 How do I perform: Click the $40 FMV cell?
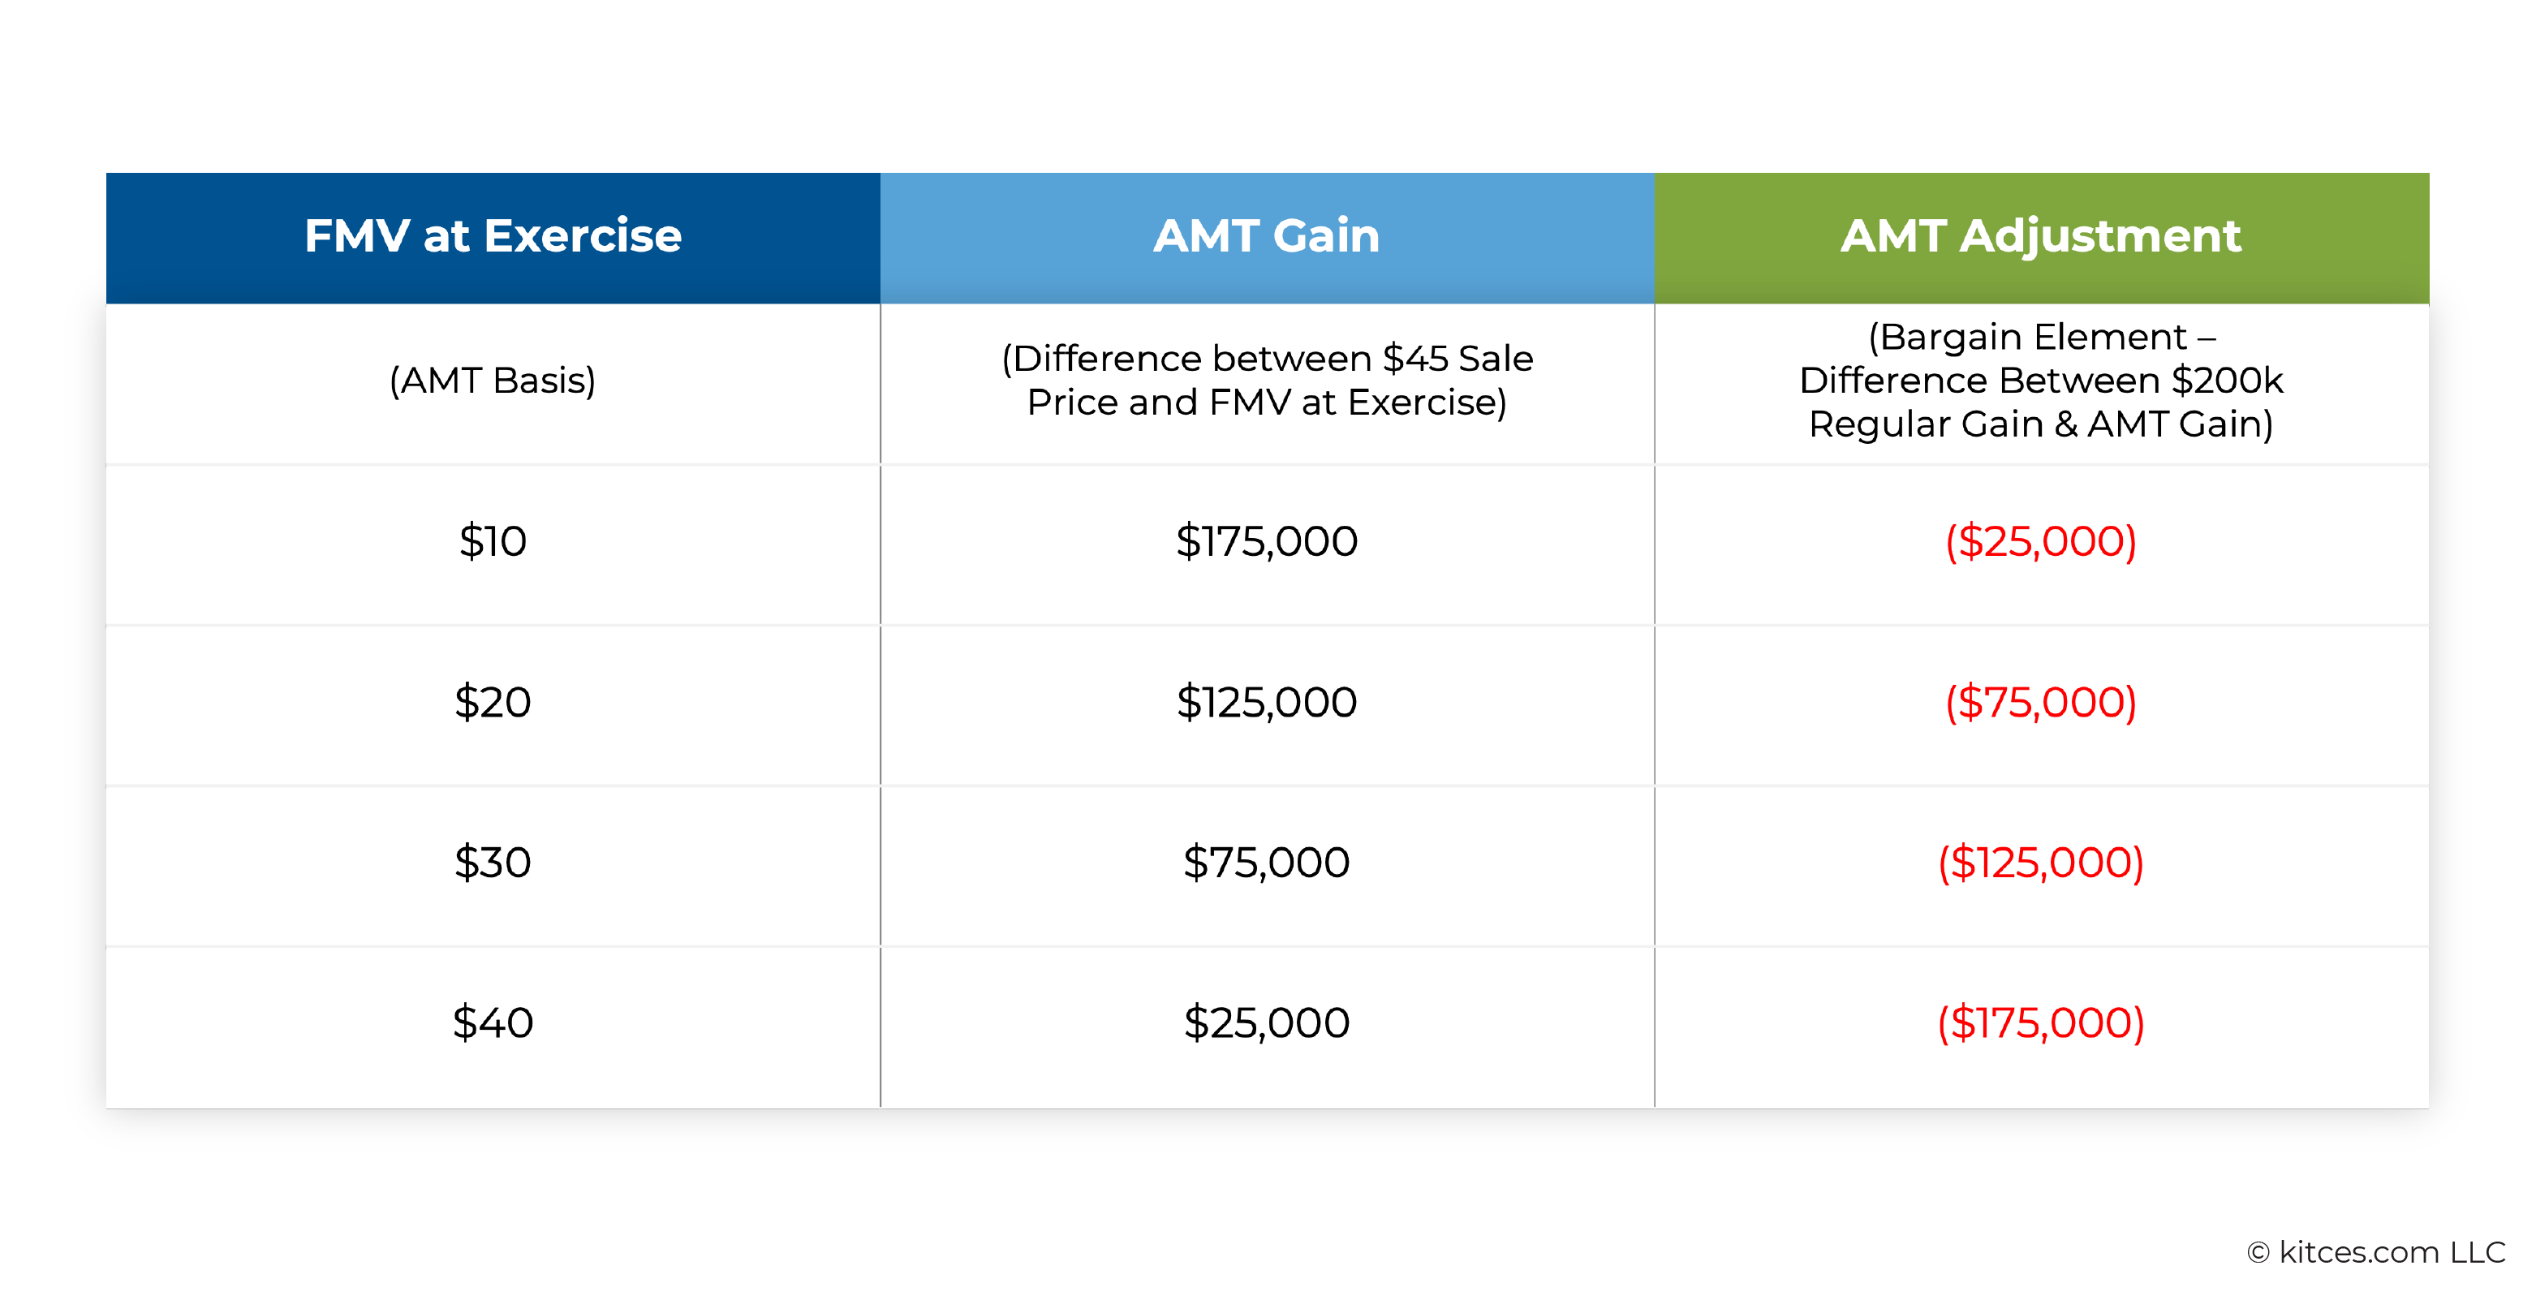click(493, 1022)
